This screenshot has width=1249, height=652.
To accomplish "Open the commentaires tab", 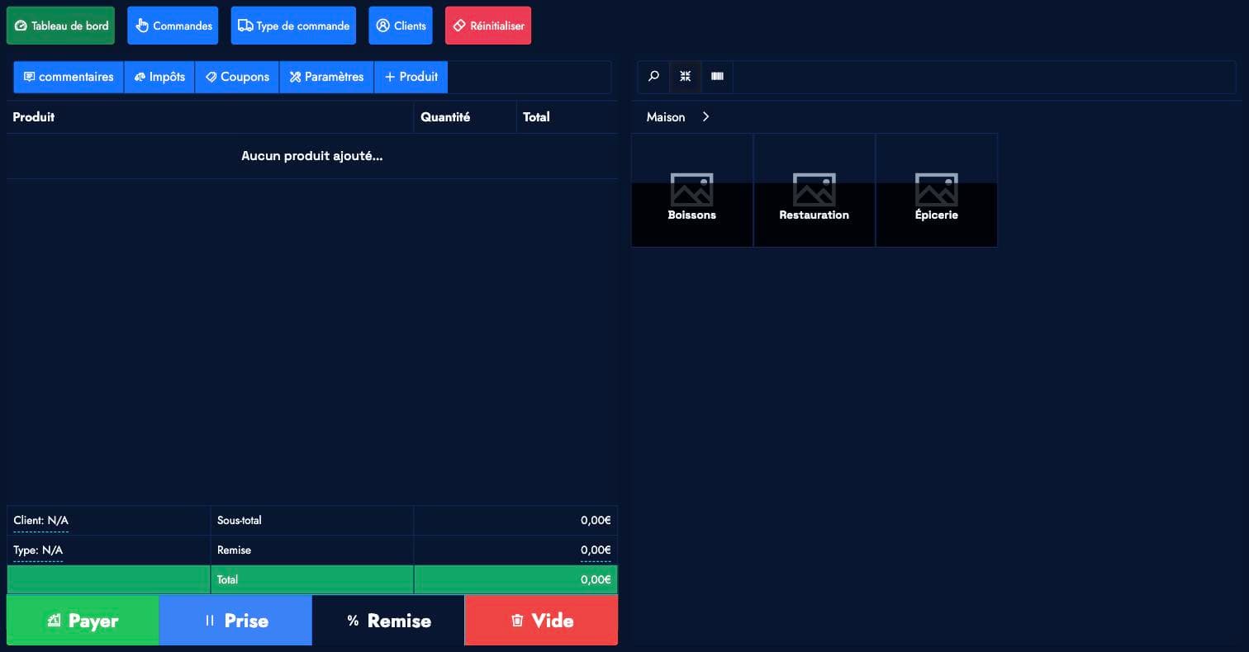I will pyautogui.click(x=69, y=77).
